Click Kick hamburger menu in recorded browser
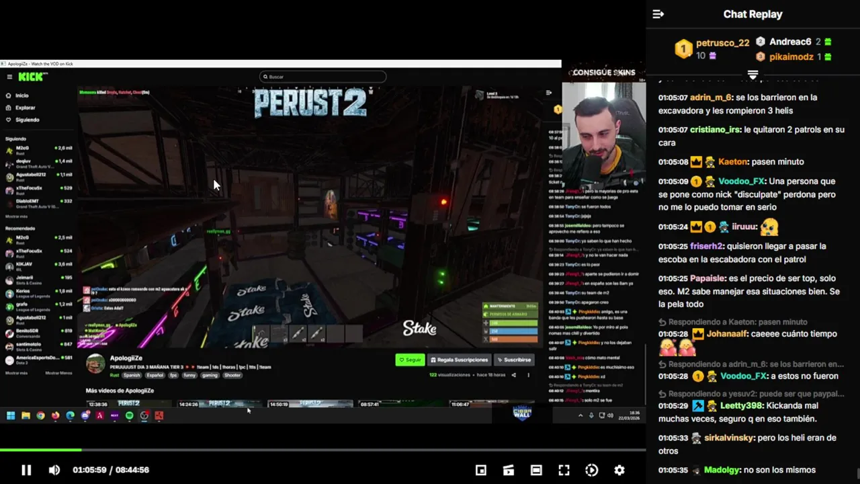Image resolution: width=860 pixels, height=484 pixels. pyautogui.click(x=9, y=77)
